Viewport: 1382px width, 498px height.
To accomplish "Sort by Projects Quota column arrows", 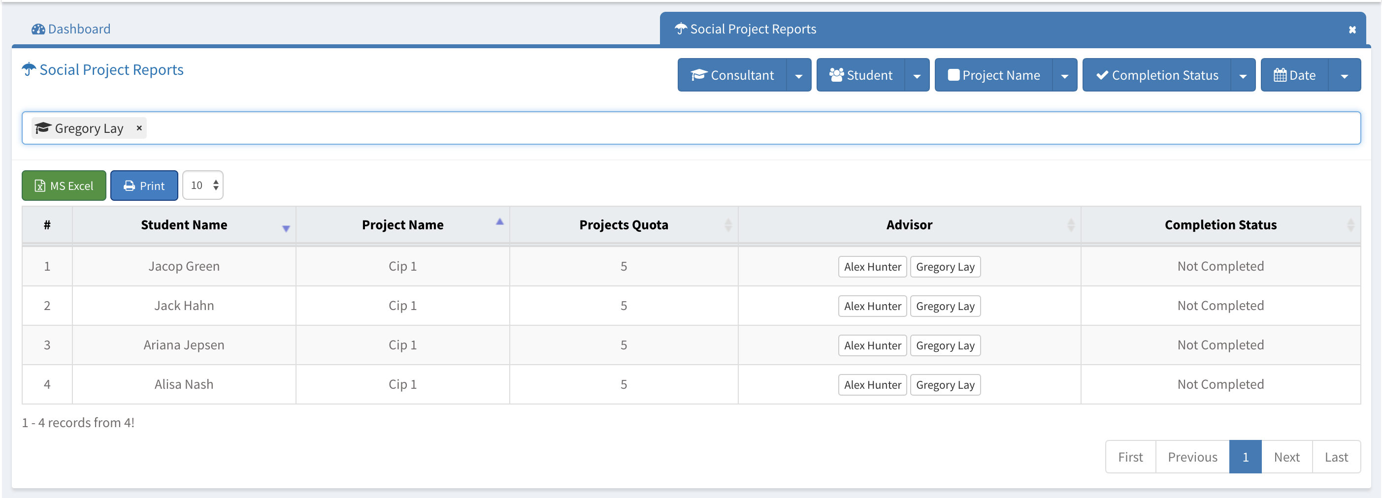I will click(728, 225).
